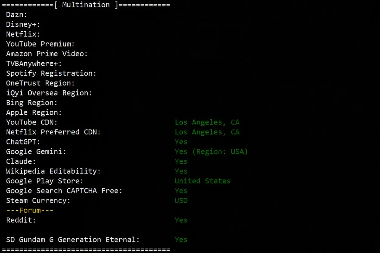Screen dimensions: 380x253
Task: Select the Steam Currency: label
Action: (x=38, y=200)
